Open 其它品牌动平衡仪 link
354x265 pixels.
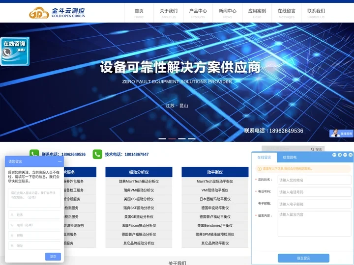tap(215, 243)
